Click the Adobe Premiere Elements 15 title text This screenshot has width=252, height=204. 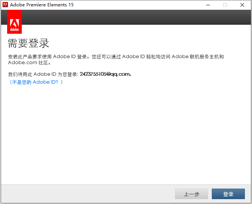42,5
